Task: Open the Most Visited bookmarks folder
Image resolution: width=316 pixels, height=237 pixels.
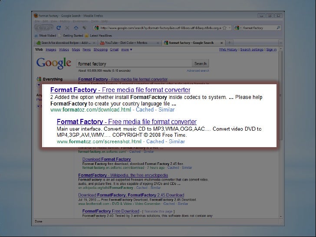Action: (x=46, y=36)
